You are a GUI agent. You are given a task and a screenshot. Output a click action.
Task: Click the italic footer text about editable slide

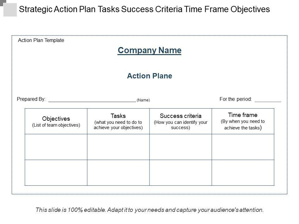pyautogui.click(x=149, y=210)
